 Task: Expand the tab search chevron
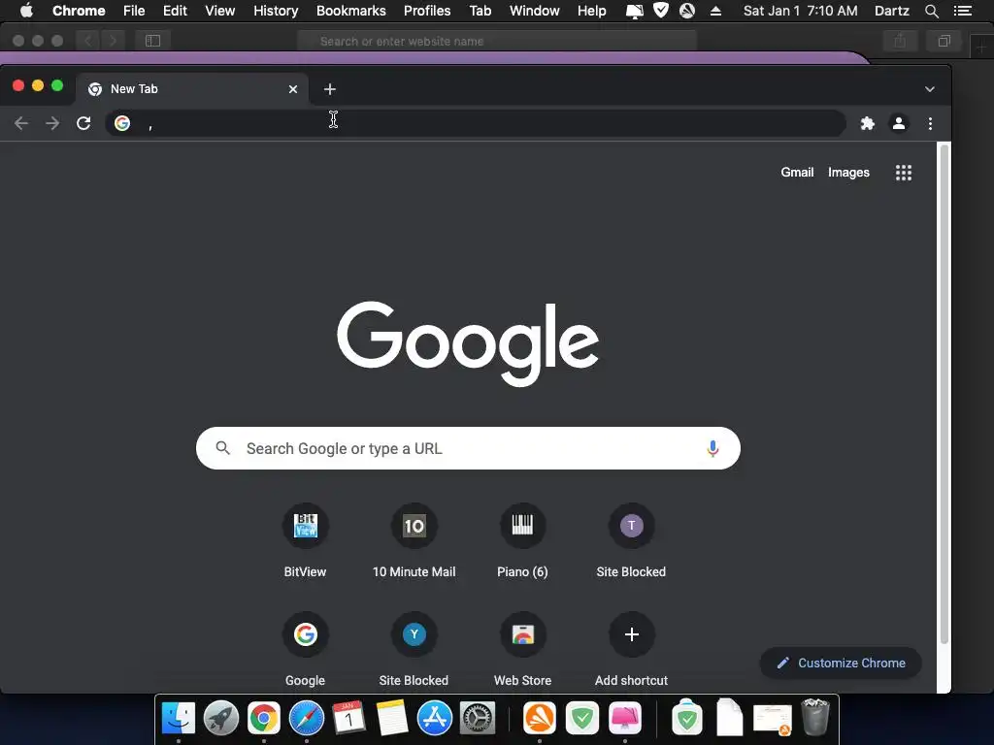coord(929,89)
